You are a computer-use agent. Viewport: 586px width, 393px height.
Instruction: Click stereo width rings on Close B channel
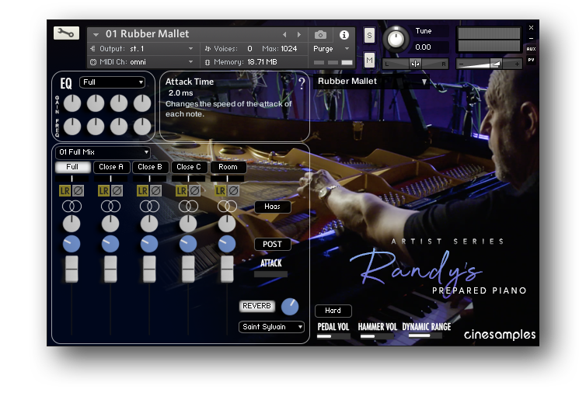(149, 207)
